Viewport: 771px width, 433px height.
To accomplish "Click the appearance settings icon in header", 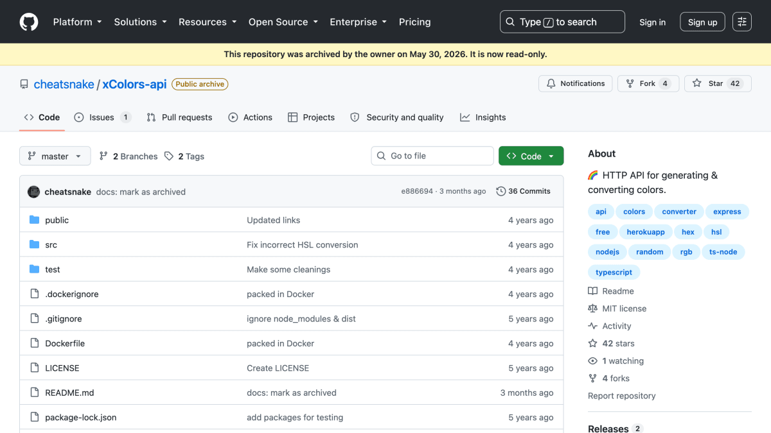I will (742, 22).
